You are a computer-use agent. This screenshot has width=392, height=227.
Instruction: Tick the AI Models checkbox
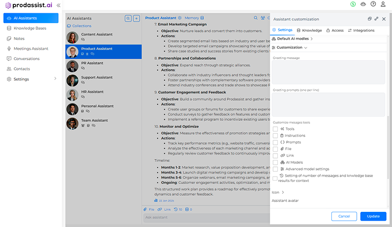click(x=275, y=162)
